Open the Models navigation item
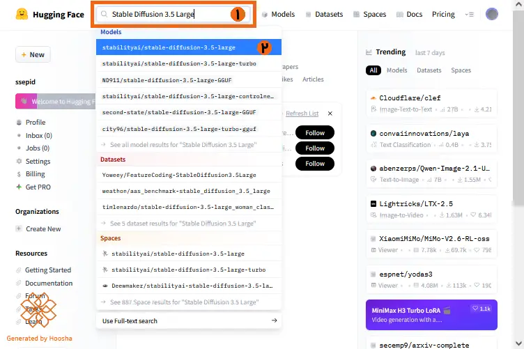The image size is (524, 349). 279,15
